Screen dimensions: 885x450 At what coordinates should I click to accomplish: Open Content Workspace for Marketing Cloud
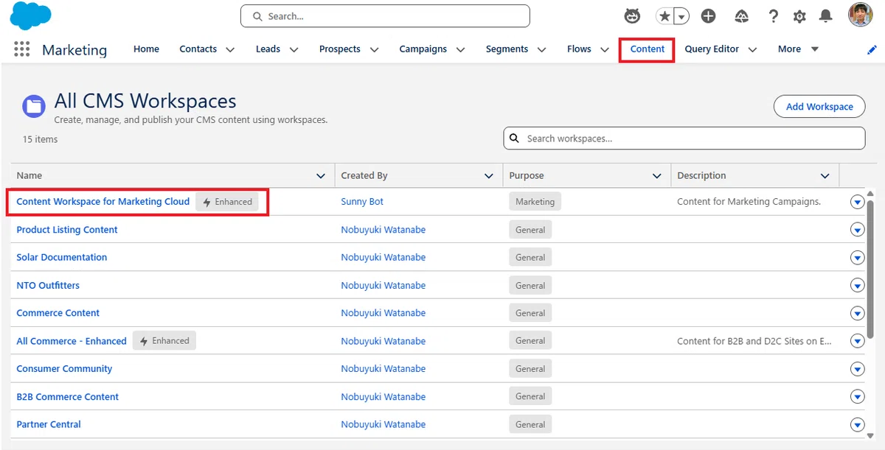point(103,201)
